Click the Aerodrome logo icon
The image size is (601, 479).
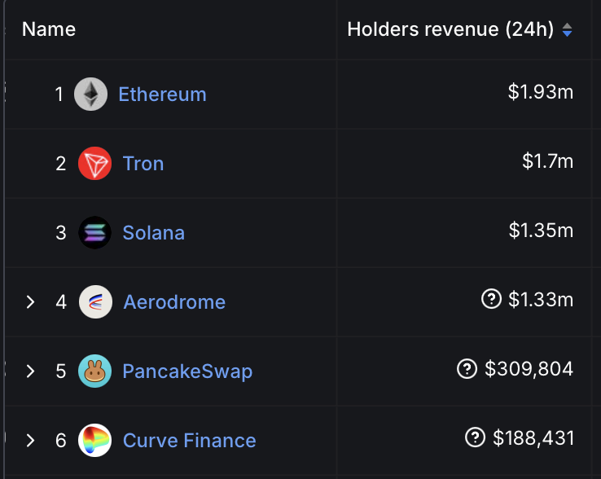click(x=95, y=302)
